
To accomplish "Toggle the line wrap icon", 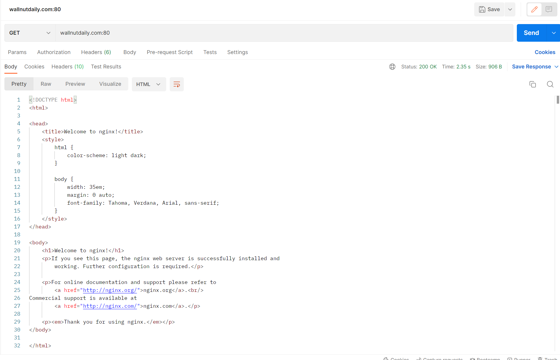I will 177,84.
